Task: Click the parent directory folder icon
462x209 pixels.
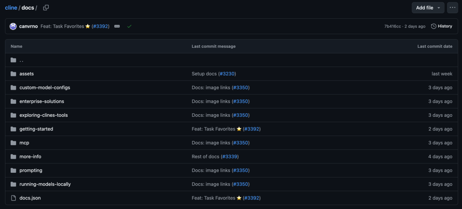Action: 13,60
